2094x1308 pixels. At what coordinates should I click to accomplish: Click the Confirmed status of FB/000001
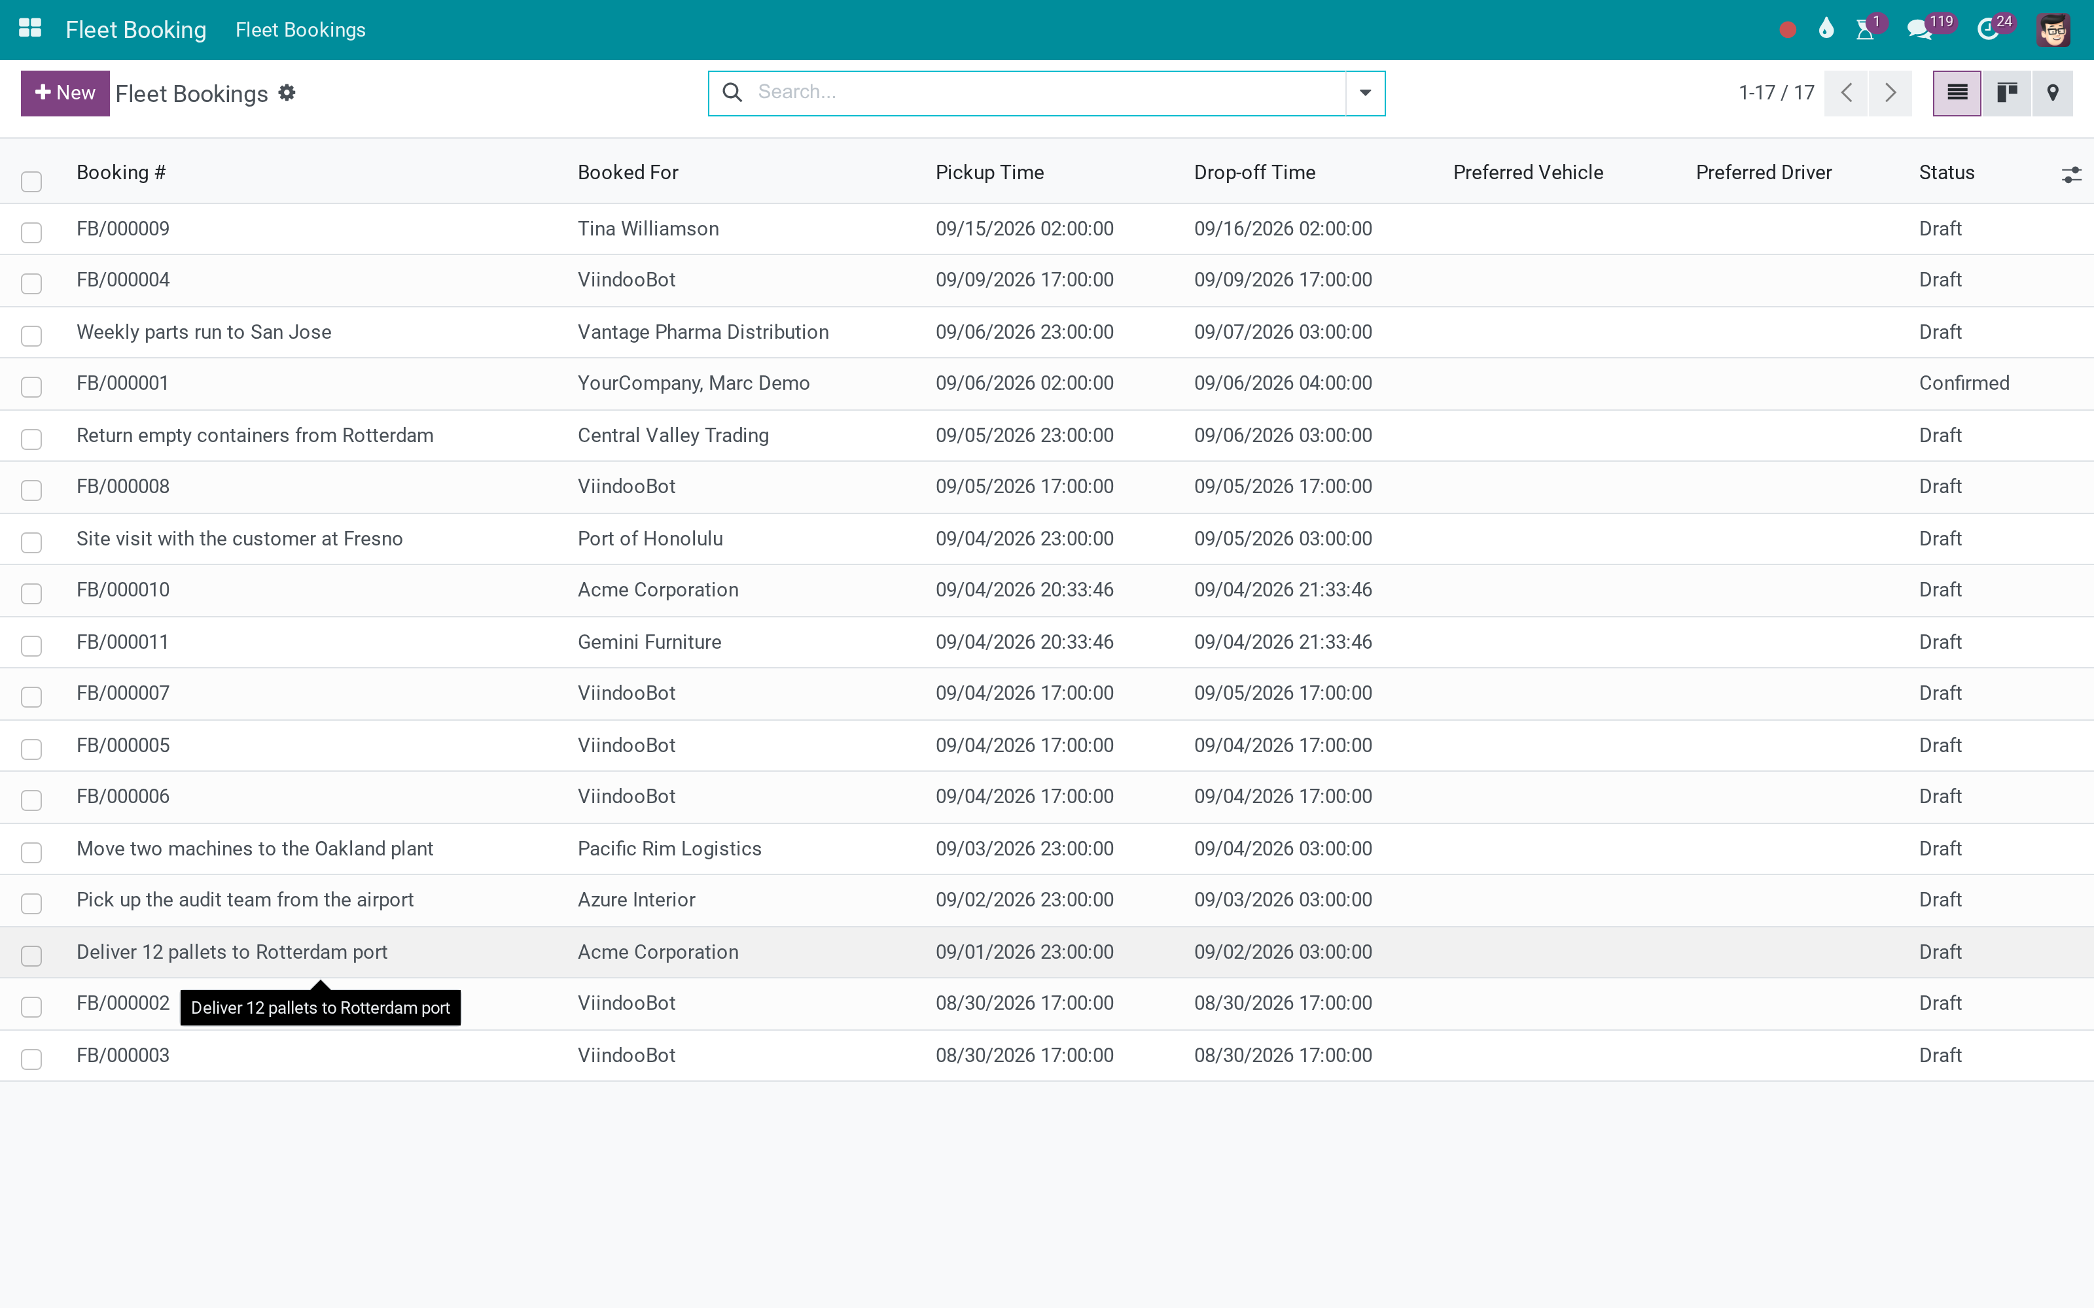1964,383
